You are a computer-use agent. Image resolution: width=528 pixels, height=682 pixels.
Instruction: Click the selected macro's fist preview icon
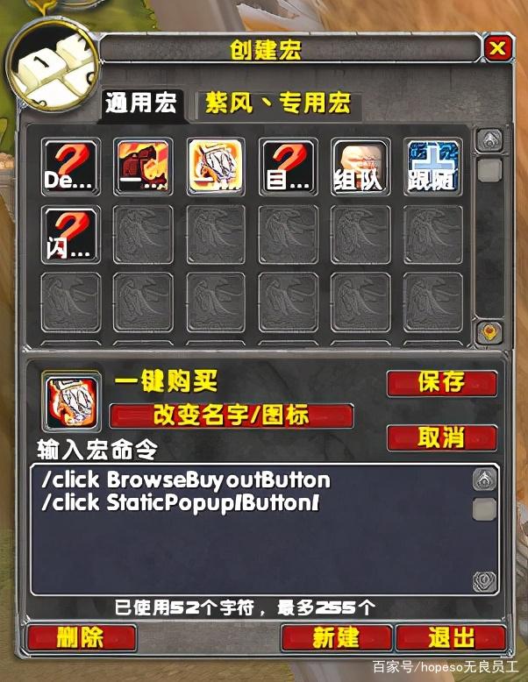[71, 401]
